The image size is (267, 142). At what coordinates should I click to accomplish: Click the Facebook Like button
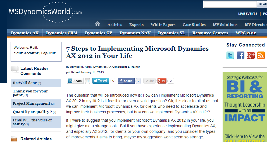click(149, 81)
